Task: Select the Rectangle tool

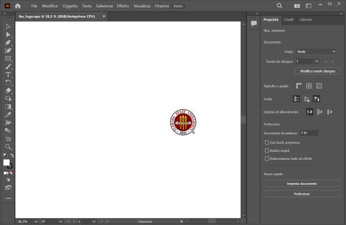Action: click(8, 58)
